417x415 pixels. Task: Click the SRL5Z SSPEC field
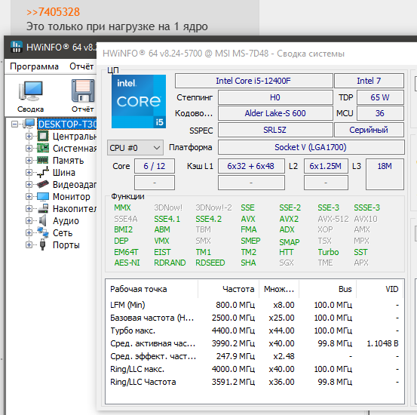(x=275, y=130)
